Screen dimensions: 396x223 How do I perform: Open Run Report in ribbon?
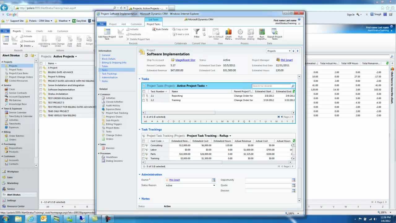click(x=262, y=34)
